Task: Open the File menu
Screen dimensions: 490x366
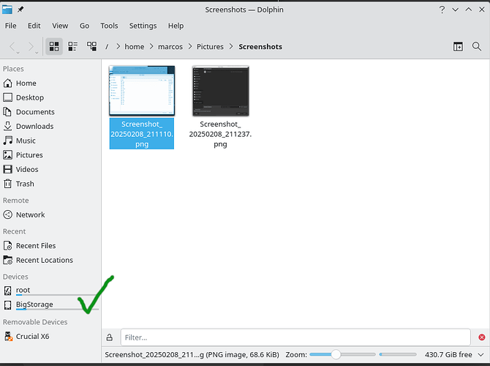Action: 11,26
